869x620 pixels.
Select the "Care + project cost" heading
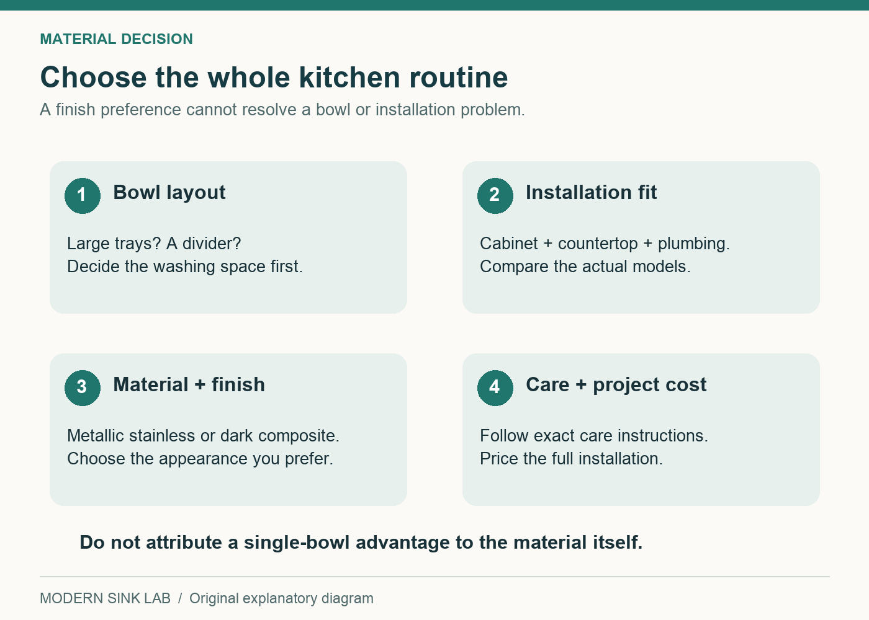(x=616, y=385)
